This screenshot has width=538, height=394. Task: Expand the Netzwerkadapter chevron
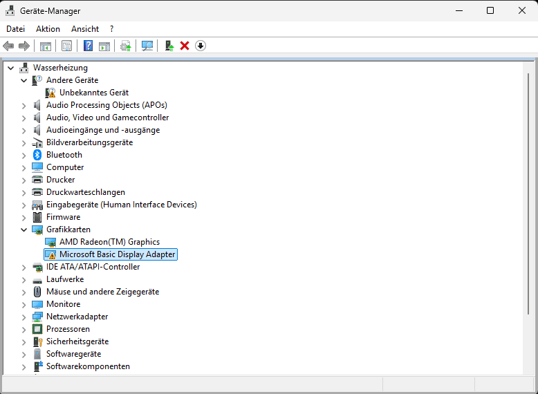pyautogui.click(x=24, y=317)
